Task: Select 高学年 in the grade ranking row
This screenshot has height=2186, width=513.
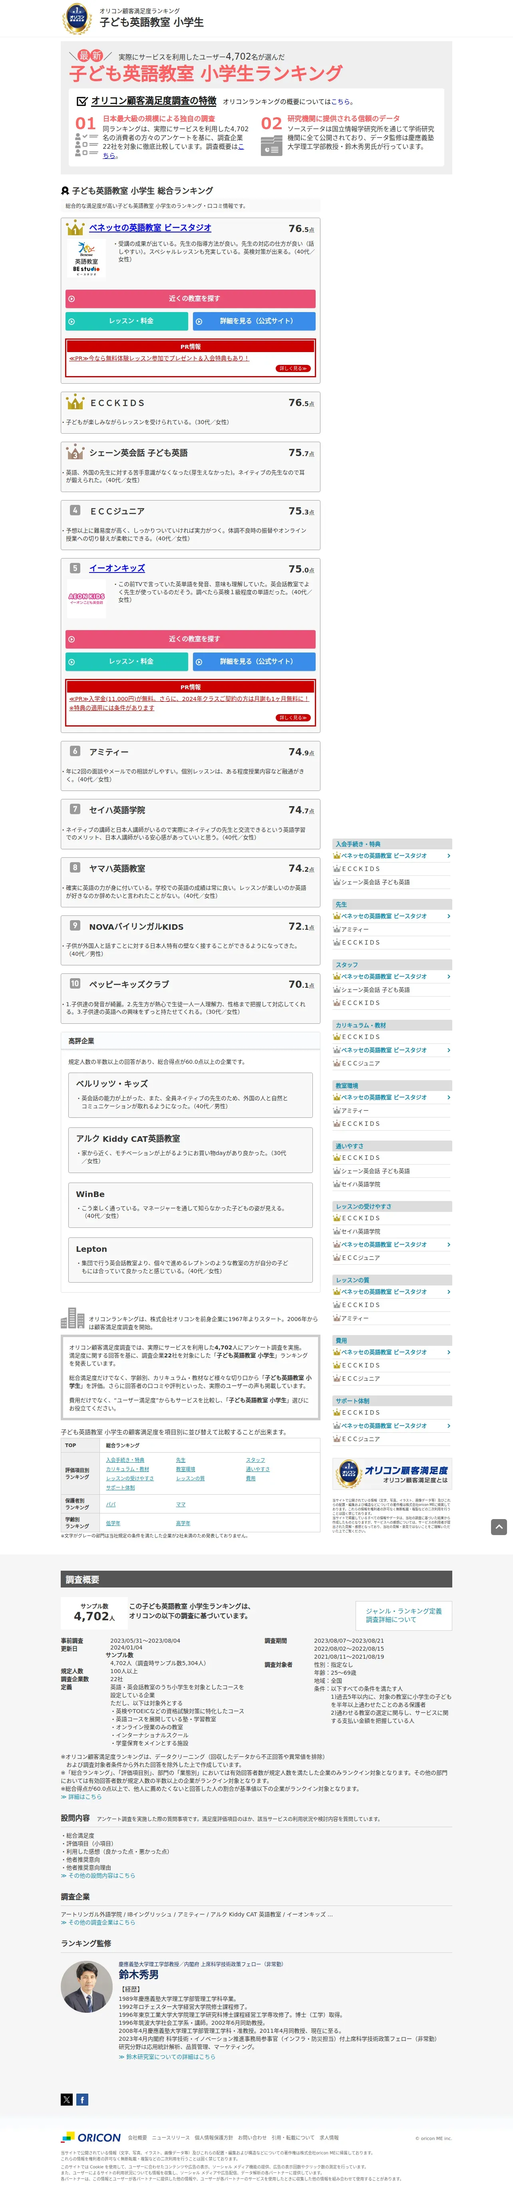Action: (182, 1523)
